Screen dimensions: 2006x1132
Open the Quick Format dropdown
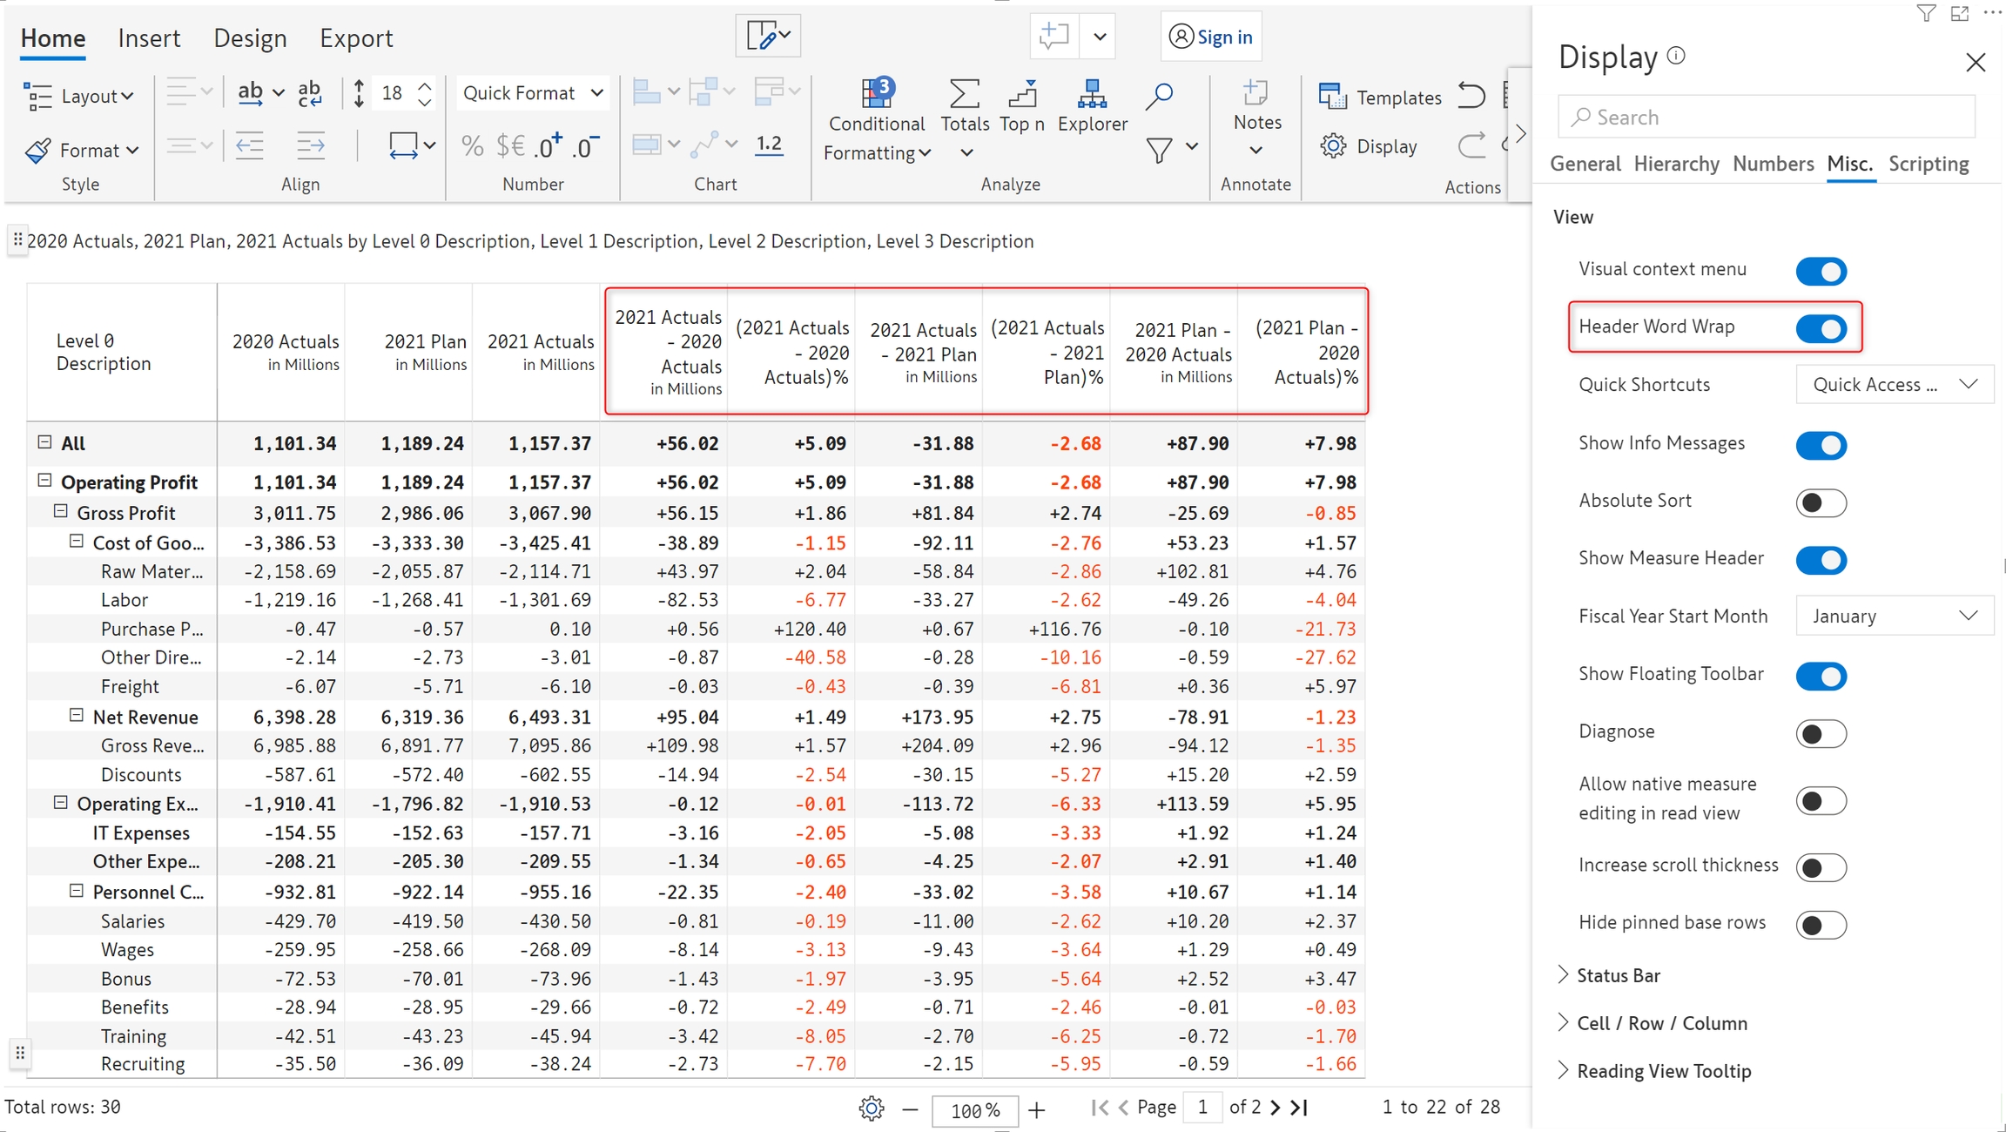click(x=532, y=93)
